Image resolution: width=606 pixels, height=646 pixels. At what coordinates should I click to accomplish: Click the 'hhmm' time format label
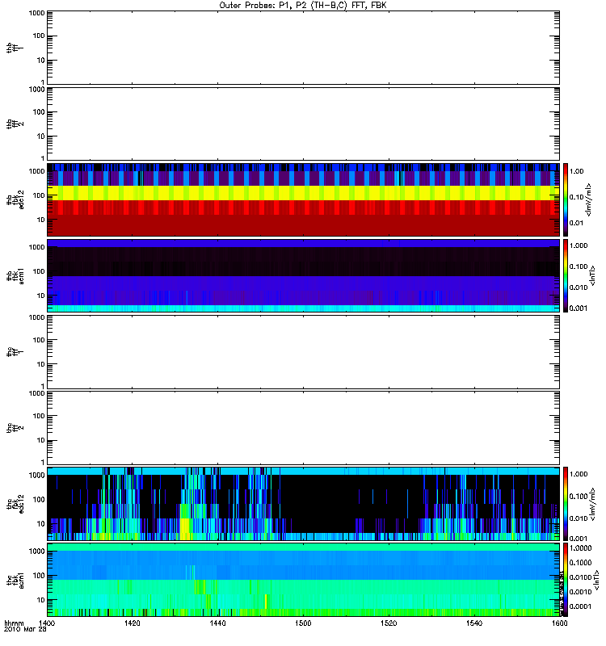(x=14, y=623)
